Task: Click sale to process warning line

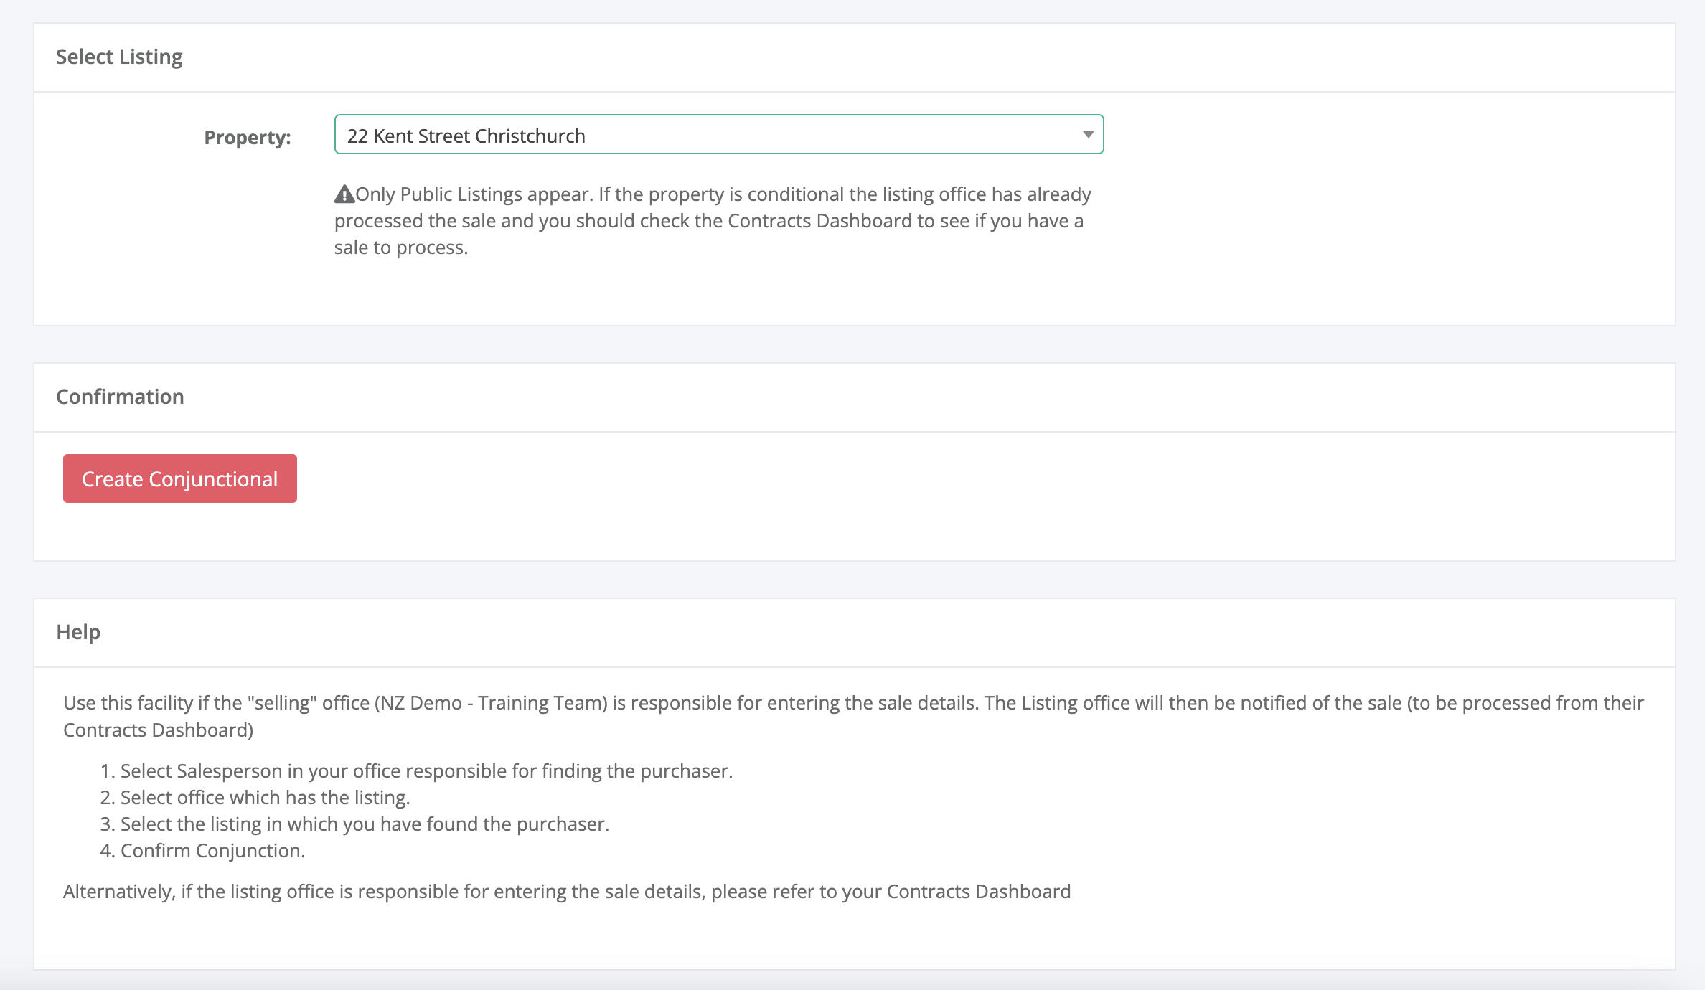Action: click(400, 247)
